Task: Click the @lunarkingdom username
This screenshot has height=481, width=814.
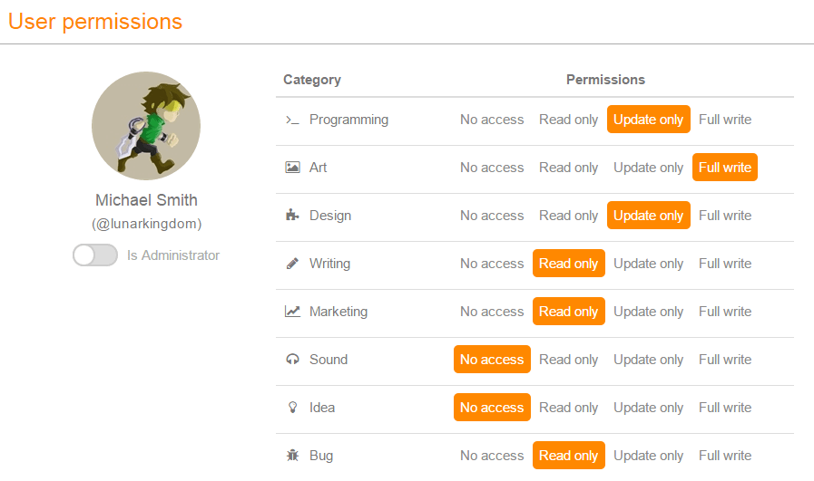Action: pos(146,223)
